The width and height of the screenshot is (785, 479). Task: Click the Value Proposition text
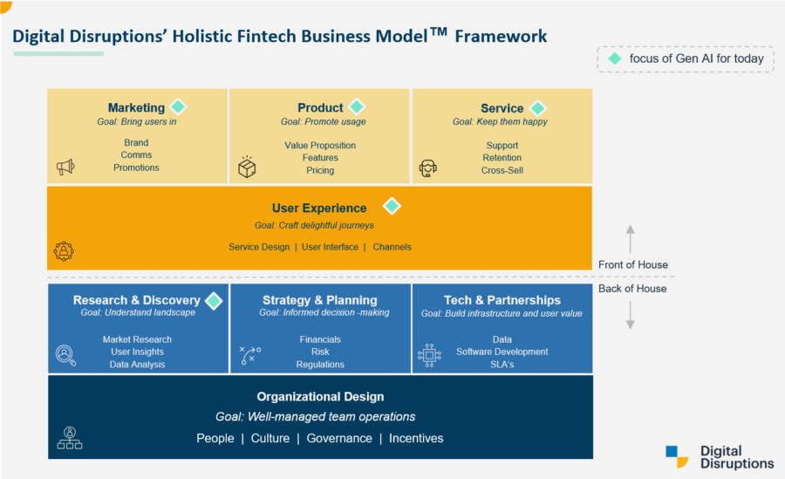coord(320,146)
